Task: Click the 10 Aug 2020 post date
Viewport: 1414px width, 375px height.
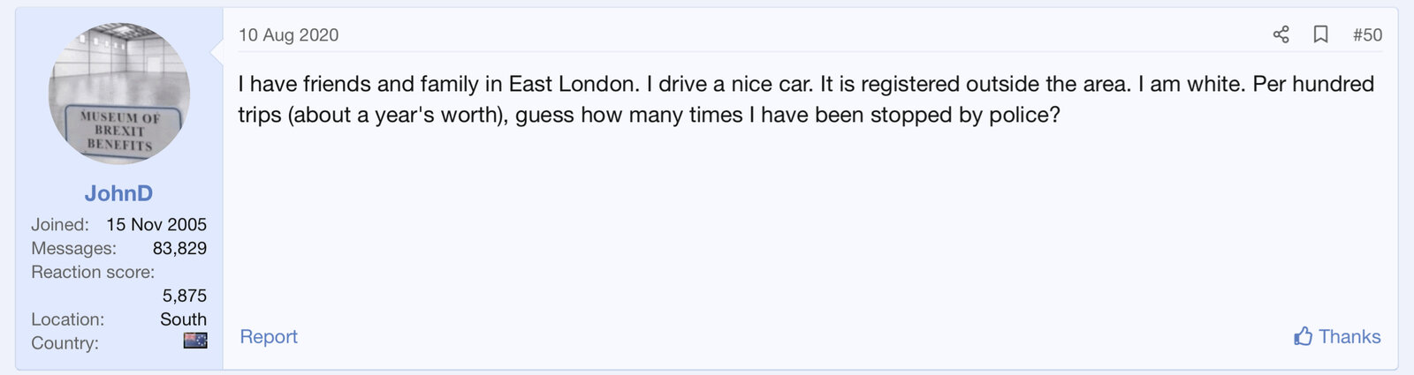Action: click(x=288, y=34)
